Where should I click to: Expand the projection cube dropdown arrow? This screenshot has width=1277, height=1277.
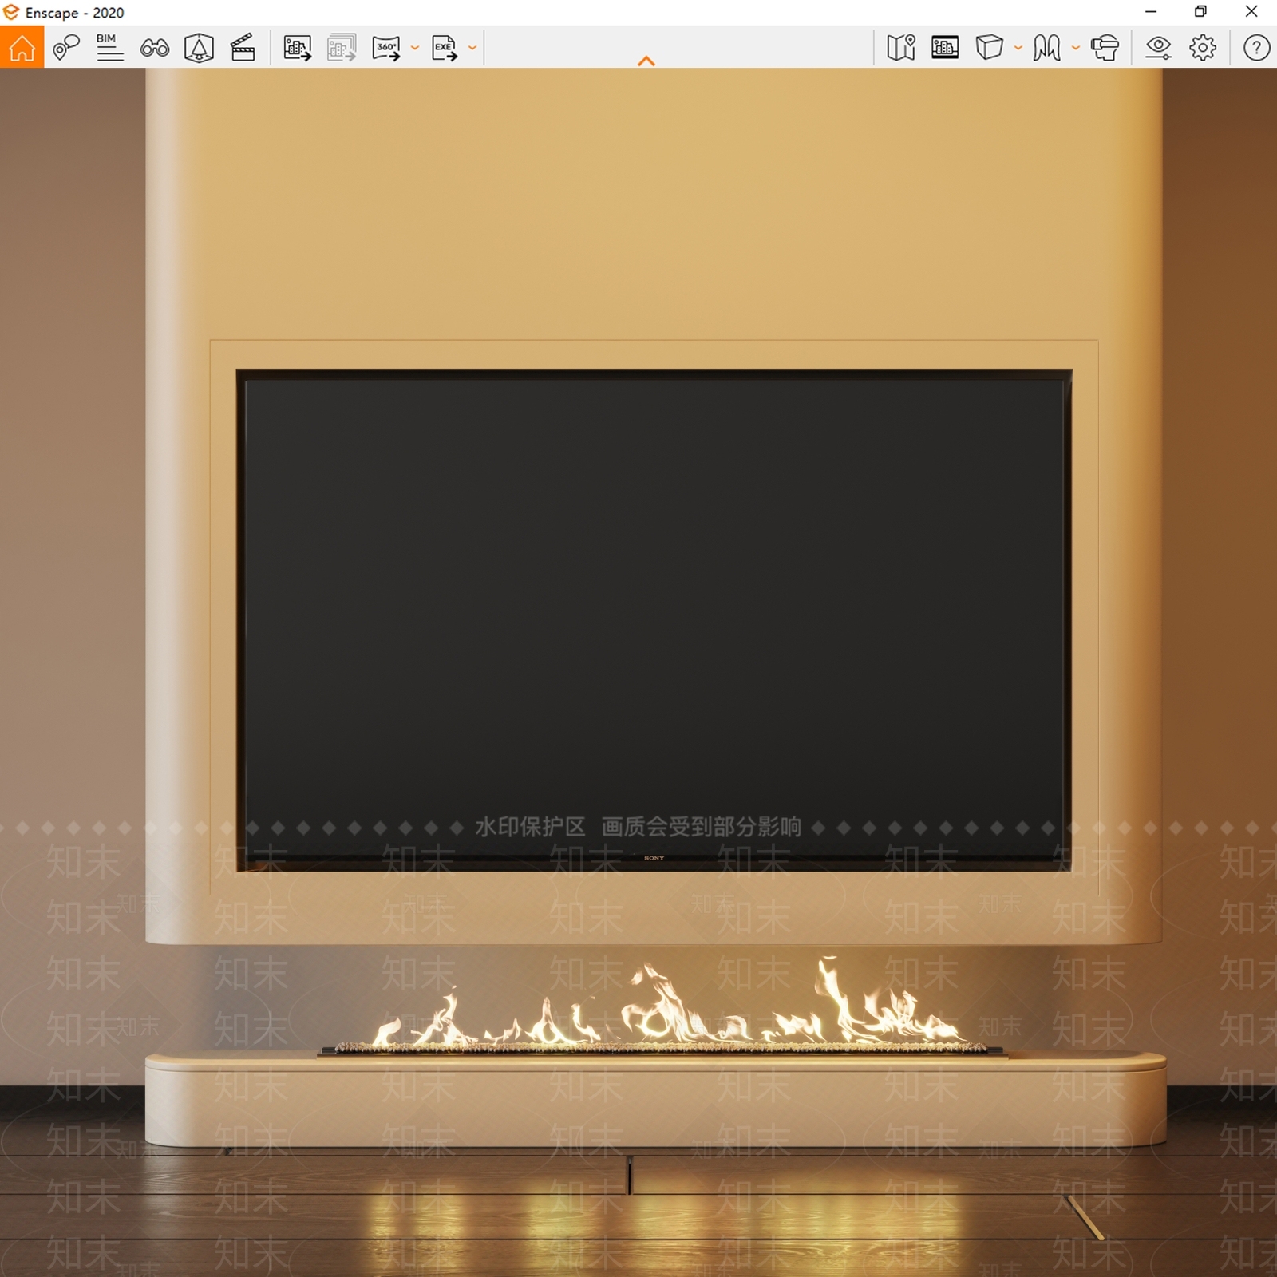pyautogui.click(x=1018, y=48)
